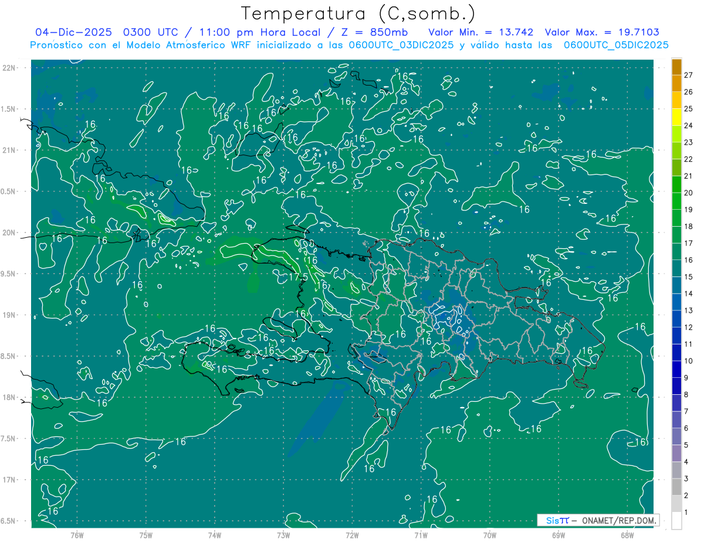Viewport: 704px width, 543px height.
Task: Click the "70W" longitude label
Action: [x=490, y=535]
